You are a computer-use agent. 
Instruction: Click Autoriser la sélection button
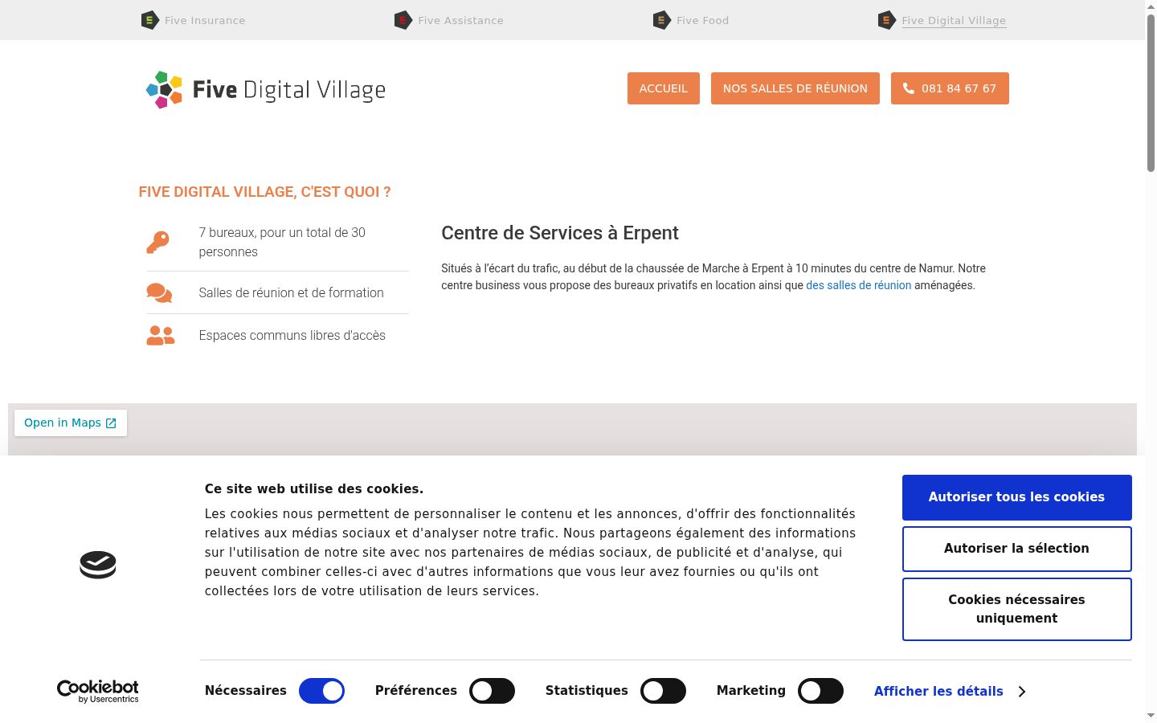[x=1017, y=549]
